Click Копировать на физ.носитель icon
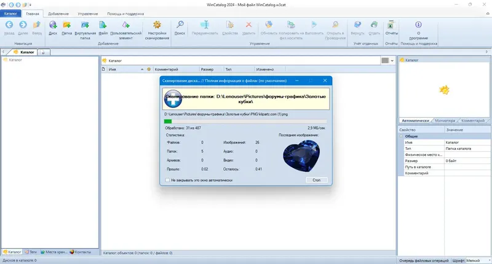This screenshot has width=492, height=264. [291, 25]
